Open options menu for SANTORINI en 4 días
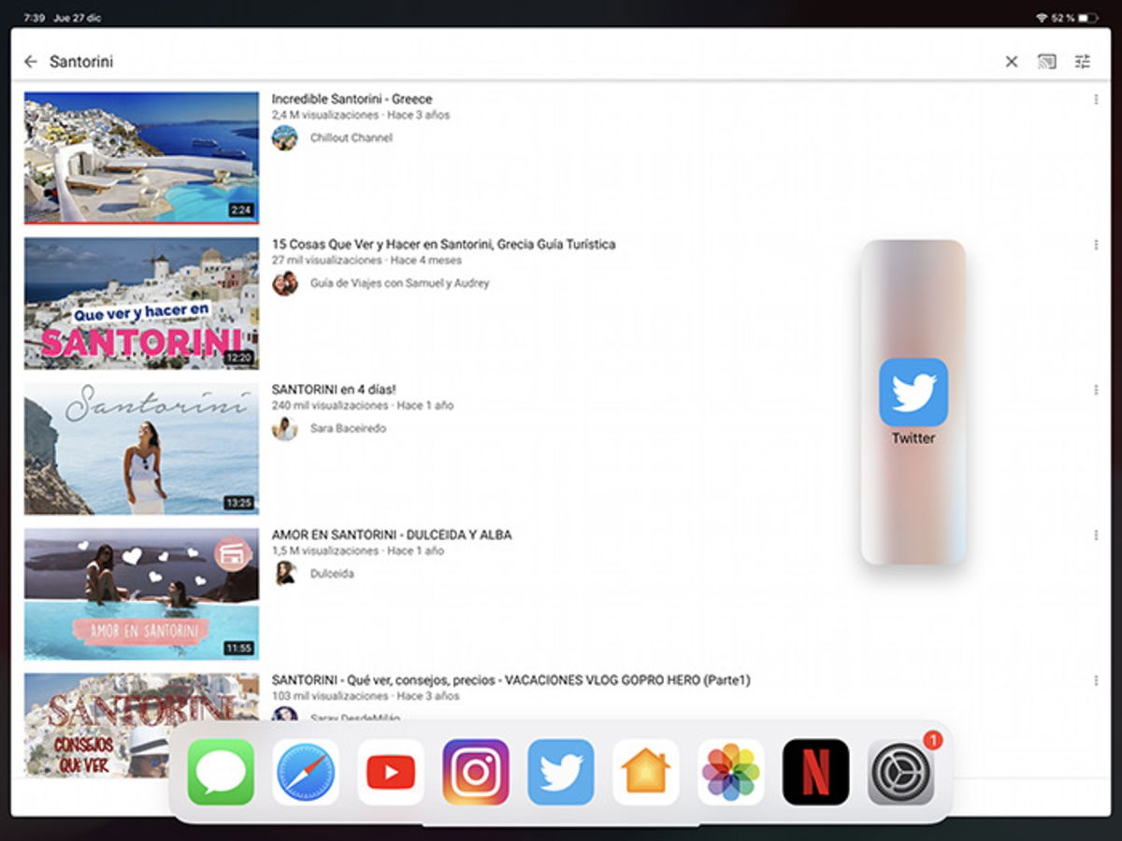Image resolution: width=1122 pixels, height=841 pixels. point(1094,390)
